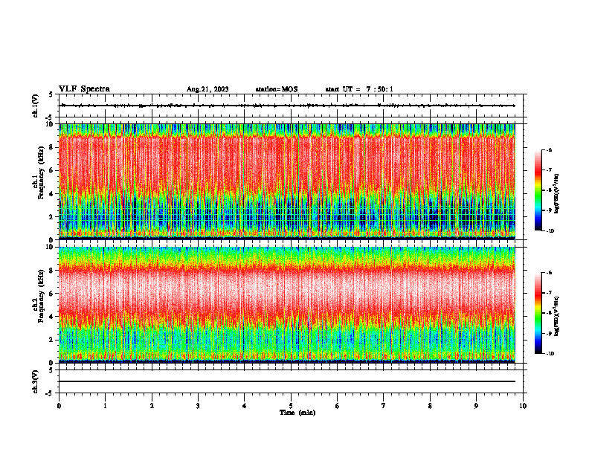Click the ch.2 spectrogram plot area
Image resolution: width=589 pixels, height=455 pixels.
[287, 305]
